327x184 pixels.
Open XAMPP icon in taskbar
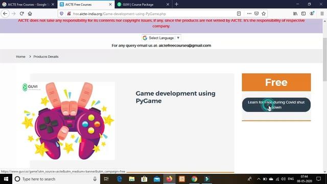point(182,179)
